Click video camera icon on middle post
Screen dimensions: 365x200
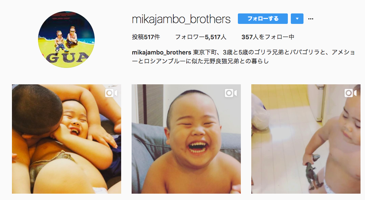tap(231, 93)
